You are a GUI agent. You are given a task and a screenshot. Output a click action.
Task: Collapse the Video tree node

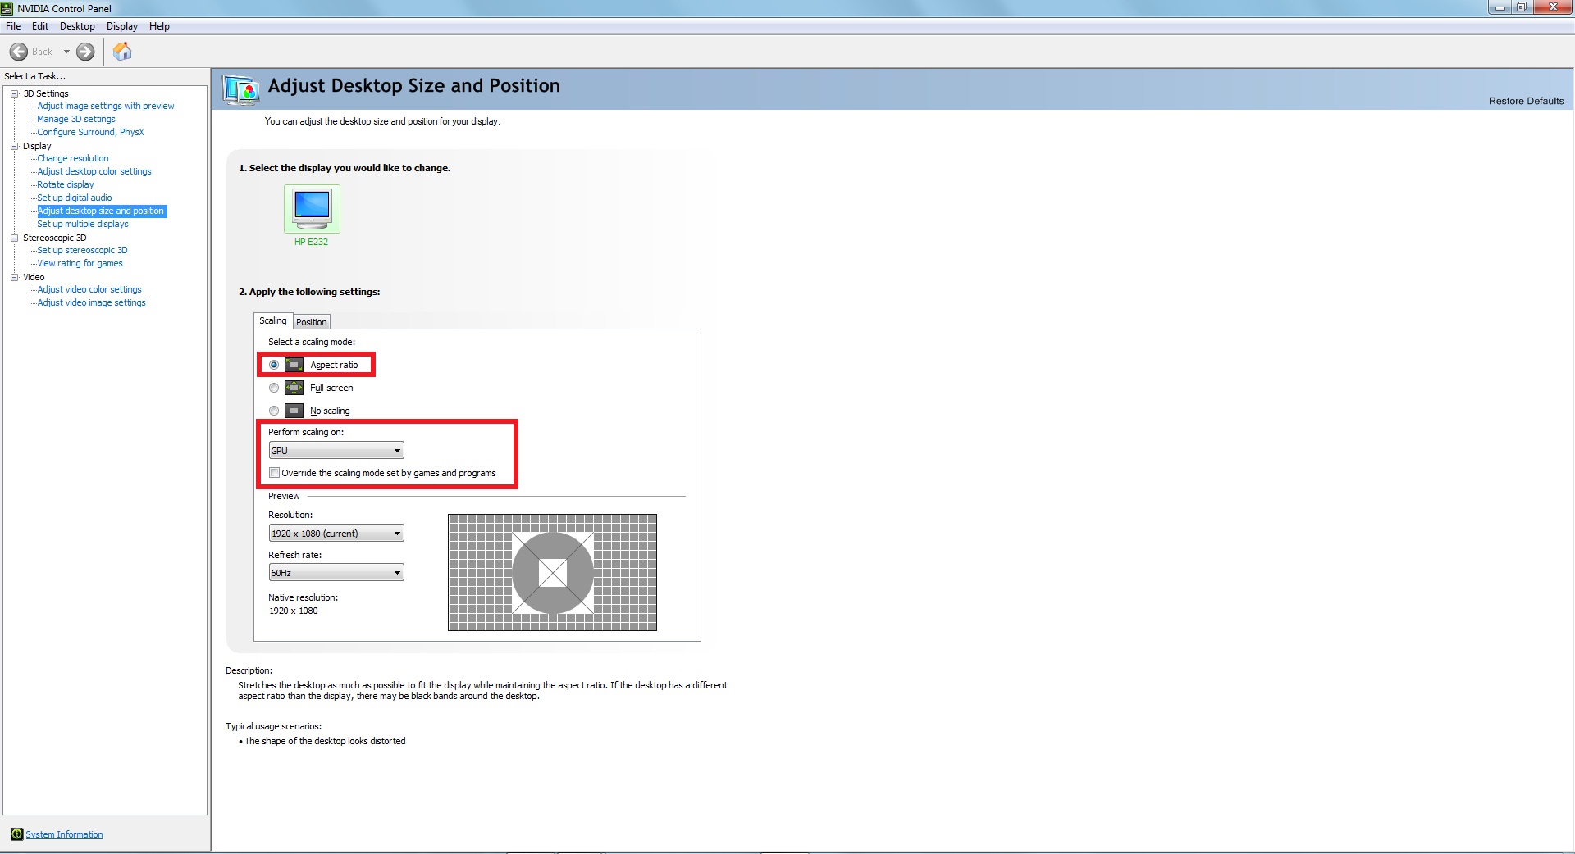[14, 277]
